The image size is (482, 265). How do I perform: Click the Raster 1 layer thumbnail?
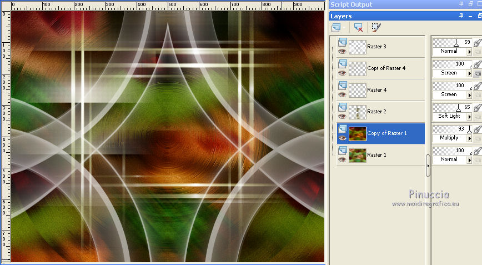(x=358, y=155)
